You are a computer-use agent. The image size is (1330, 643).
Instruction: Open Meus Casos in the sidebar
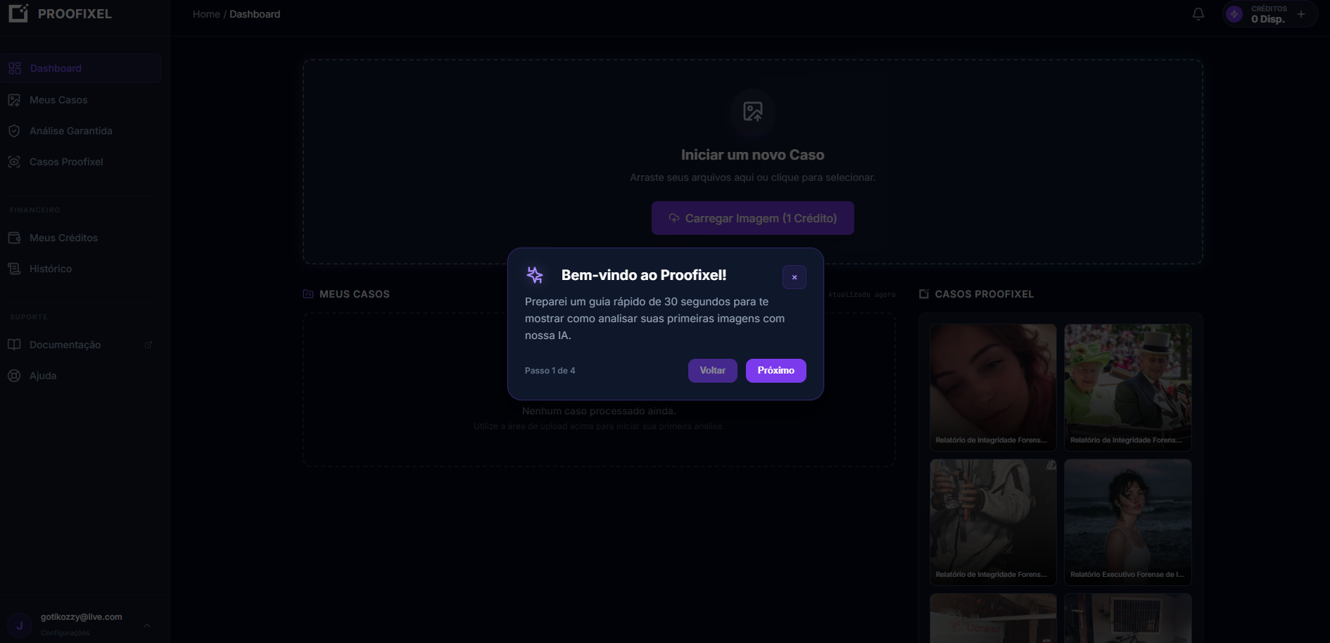coord(80,100)
